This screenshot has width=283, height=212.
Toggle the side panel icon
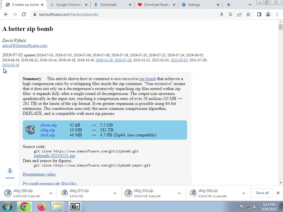coord(259,14)
